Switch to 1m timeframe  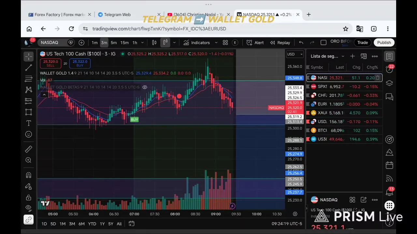94,43
